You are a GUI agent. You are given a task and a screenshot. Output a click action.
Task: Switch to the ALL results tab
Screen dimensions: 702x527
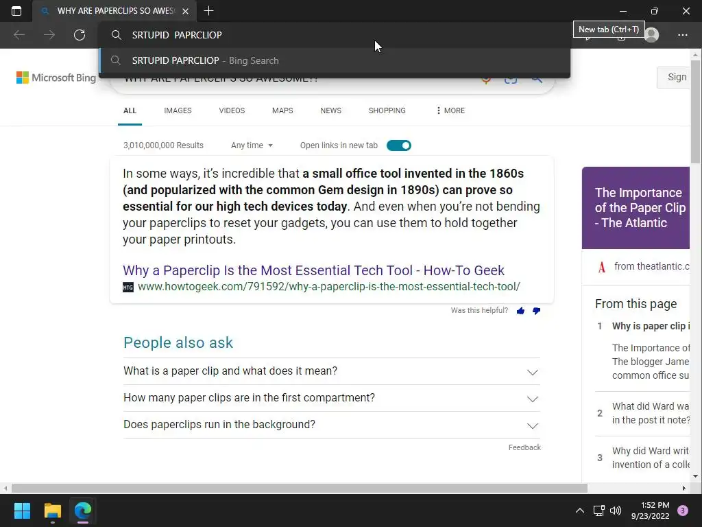coord(130,110)
